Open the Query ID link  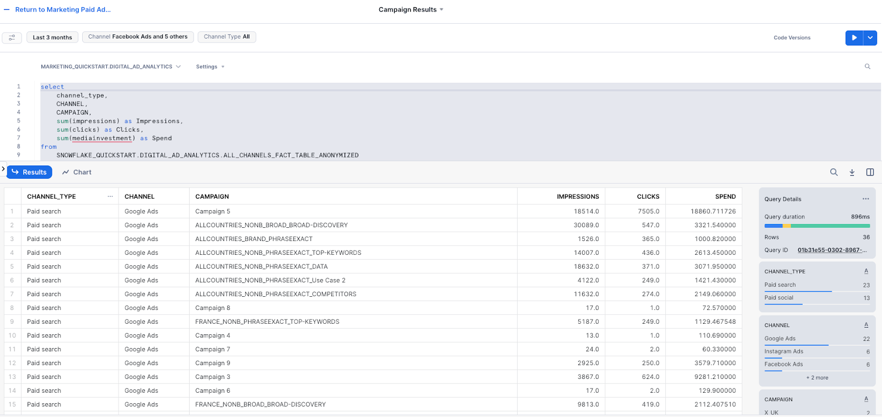point(832,250)
